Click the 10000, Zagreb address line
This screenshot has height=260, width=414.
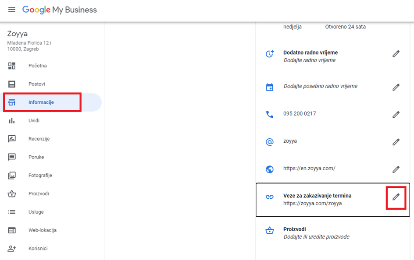[23, 49]
